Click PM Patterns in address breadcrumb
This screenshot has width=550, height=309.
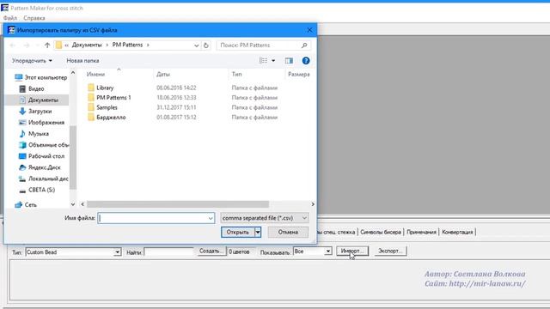(x=127, y=45)
